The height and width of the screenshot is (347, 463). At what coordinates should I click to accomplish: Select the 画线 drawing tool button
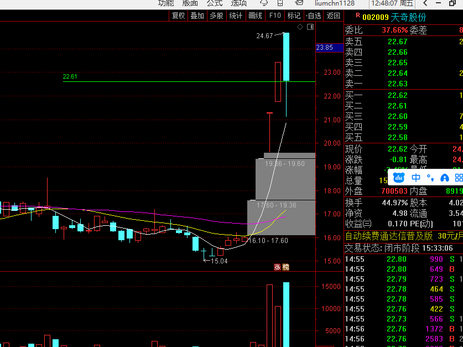[x=255, y=15]
